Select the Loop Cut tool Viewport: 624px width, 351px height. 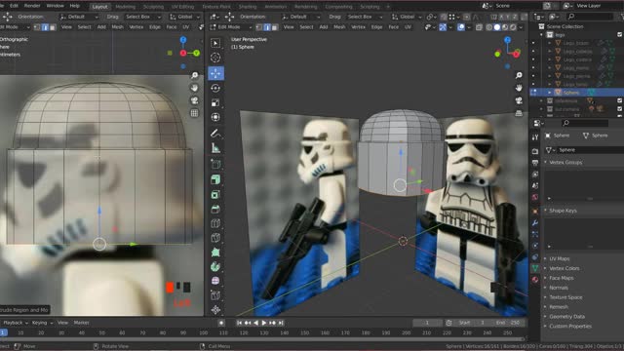coord(215,223)
